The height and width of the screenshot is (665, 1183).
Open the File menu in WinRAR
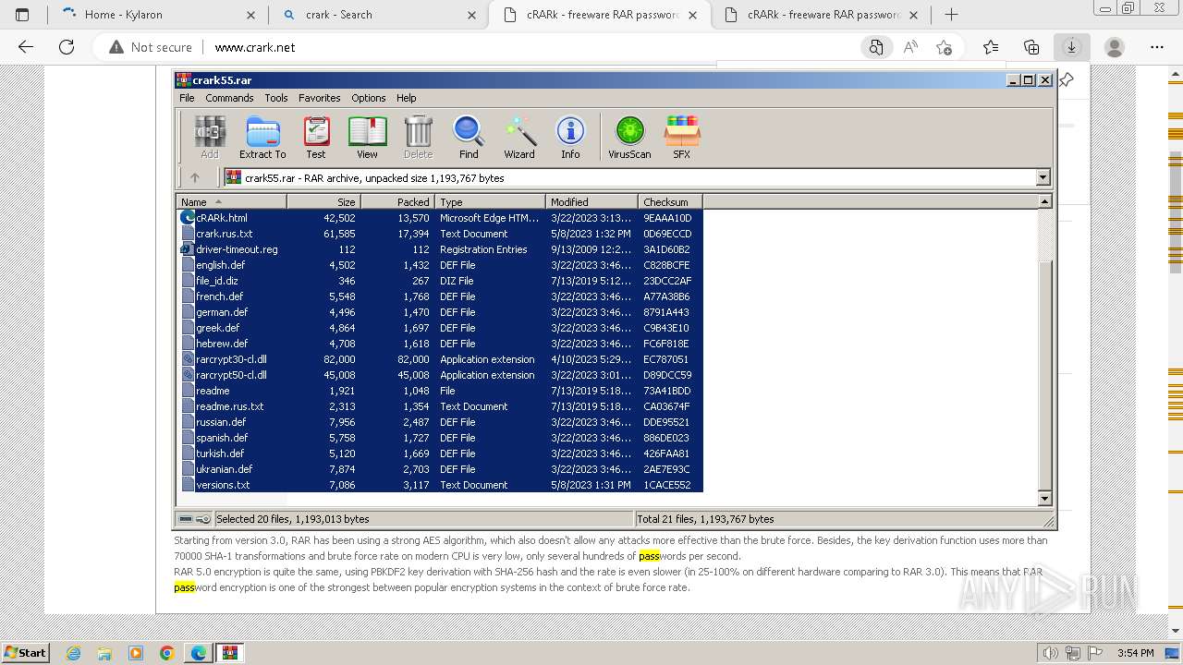(x=187, y=98)
